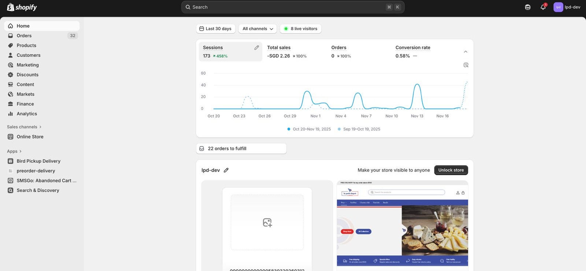Open the notifications bell icon
This screenshot has height=271, width=586.
pos(543,7)
